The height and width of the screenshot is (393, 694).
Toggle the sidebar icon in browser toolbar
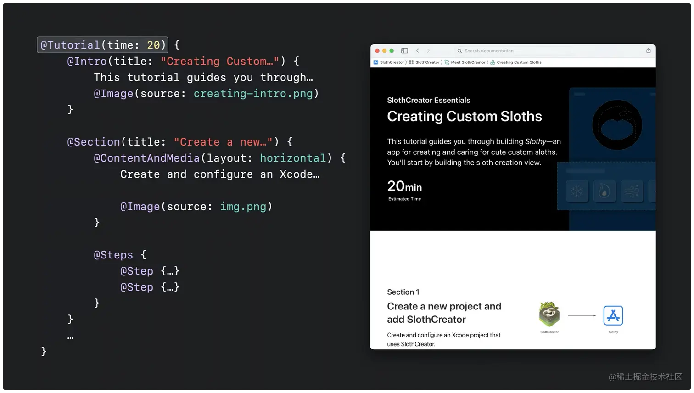pyautogui.click(x=404, y=51)
